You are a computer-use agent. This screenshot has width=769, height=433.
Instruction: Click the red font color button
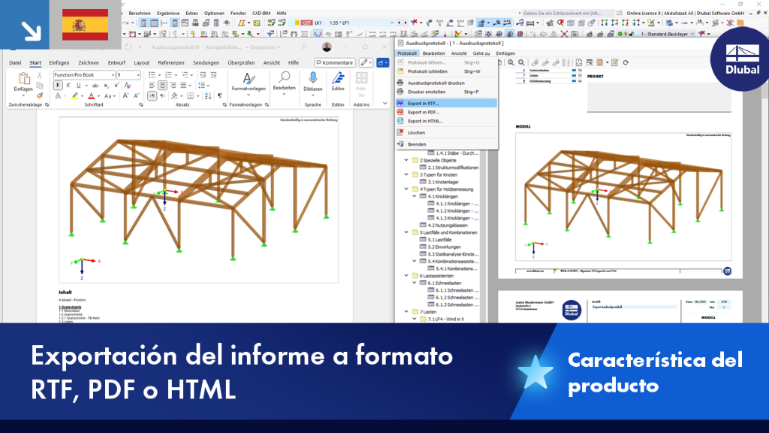(91, 96)
